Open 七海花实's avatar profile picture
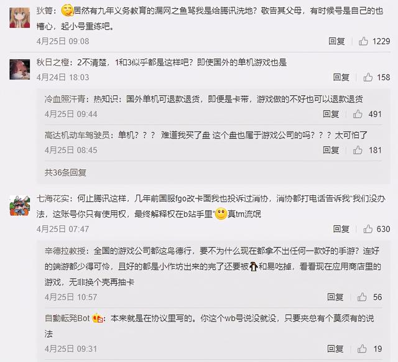This screenshot has height=362, width=398. 20,206
